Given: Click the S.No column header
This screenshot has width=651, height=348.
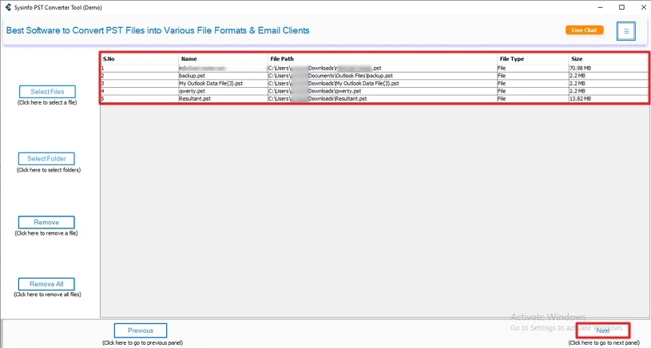Looking at the screenshot, I should click(x=140, y=59).
